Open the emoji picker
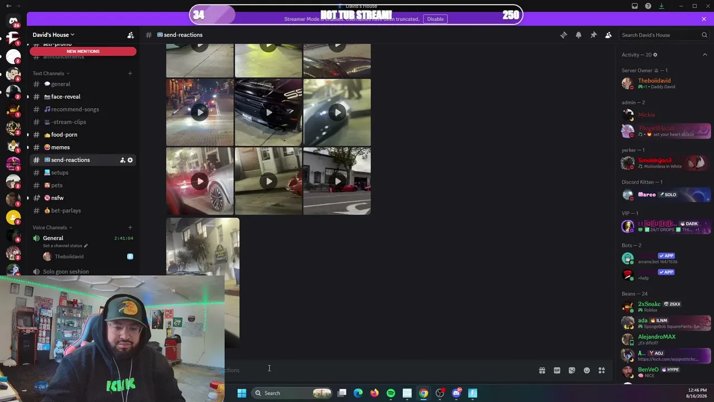This screenshot has width=714, height=402. tap(587, 370)
